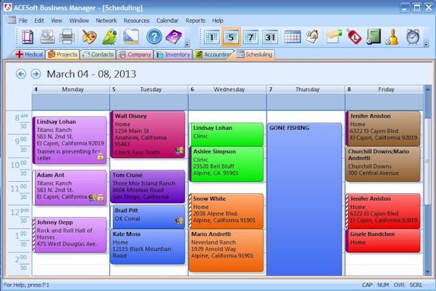Viewport: 436px width, 291px height.
Task: Click the page layout icon in the toolbar
Action: [28, 37]
